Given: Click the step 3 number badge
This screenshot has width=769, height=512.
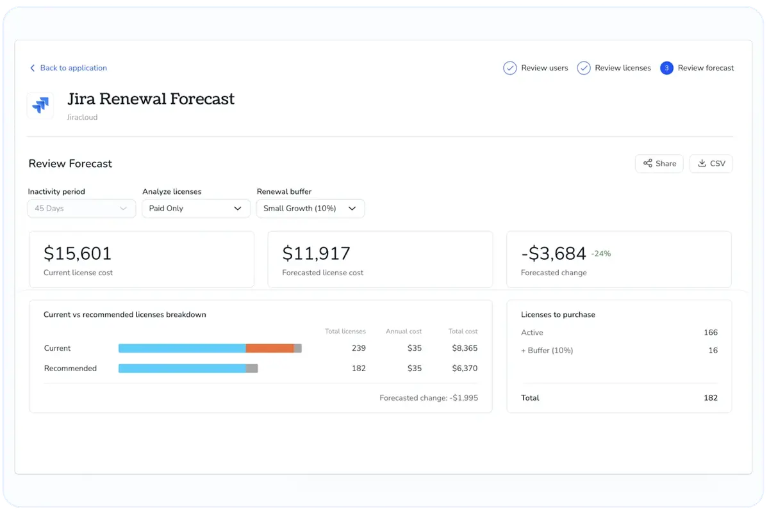Looking at the screenshot, I should (x=666, y=68).
